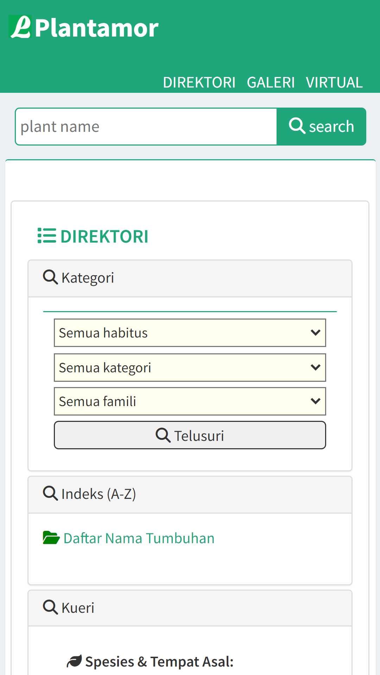
Task: Click the Plantamor leaf logo icon
Action: 20,27
